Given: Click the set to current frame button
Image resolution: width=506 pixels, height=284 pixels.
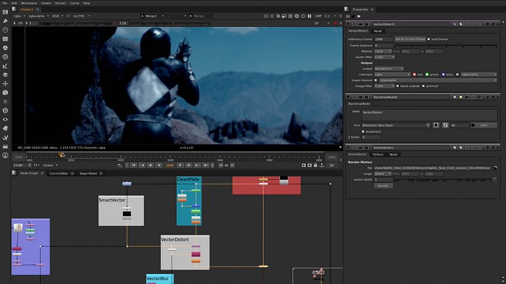Looking at the screenshot, I should 410,39.
